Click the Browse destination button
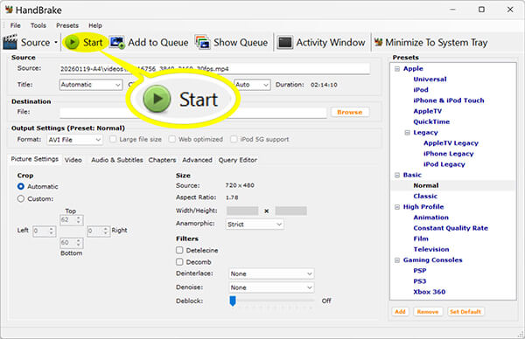This screenshot has height=339, width=525. point(350,112)
